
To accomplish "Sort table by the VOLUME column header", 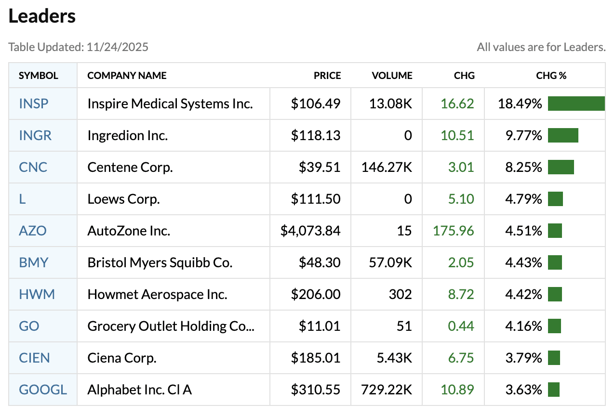I will pyautogui.click(x=392, y=76).
